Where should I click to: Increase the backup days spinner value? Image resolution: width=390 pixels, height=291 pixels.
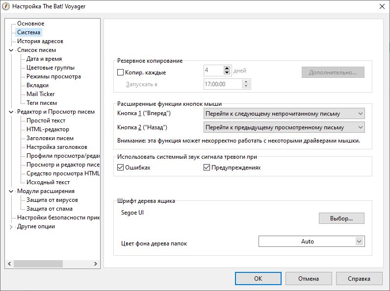[x=227, y=68]
